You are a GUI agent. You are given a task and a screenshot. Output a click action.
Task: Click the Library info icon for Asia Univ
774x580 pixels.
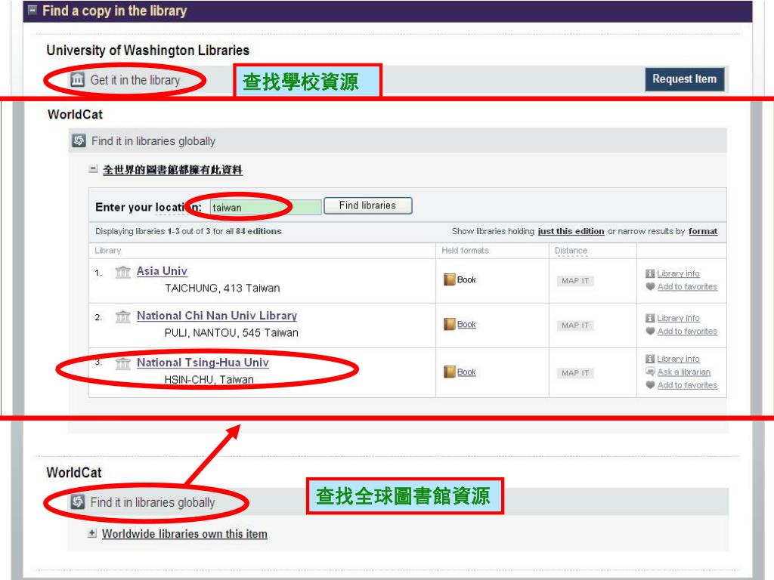(x=650, y=273)
